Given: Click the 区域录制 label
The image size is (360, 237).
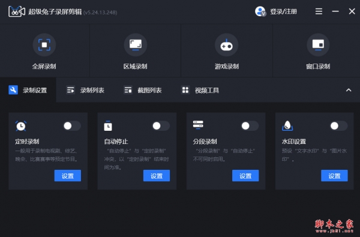Looking at the screenshot, I should pos(136,67).
